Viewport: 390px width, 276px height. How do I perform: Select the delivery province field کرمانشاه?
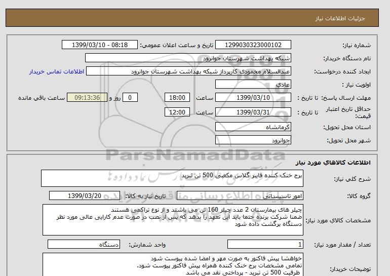click(253, 127)
